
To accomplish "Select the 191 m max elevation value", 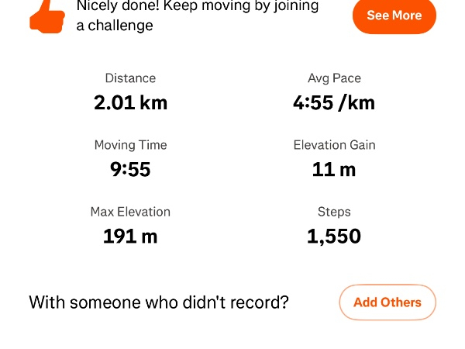I will (x=130, y=236).
